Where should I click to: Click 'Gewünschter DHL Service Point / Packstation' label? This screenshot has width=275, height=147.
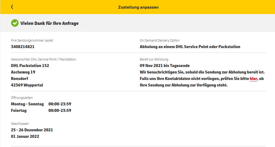point(44,59)
